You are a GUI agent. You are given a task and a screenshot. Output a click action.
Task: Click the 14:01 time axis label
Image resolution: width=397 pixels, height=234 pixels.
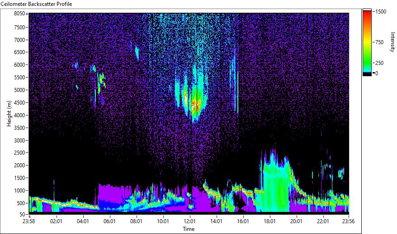point(216,221)
